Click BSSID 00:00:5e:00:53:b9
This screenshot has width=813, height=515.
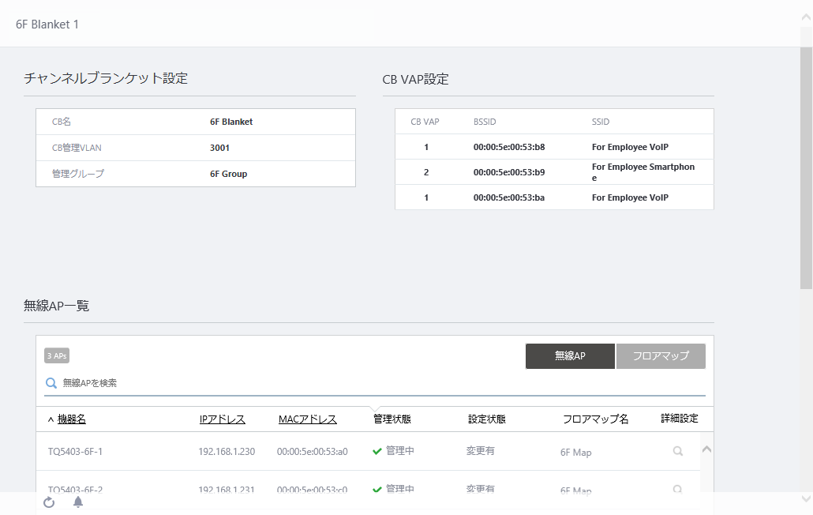(509, 172)
